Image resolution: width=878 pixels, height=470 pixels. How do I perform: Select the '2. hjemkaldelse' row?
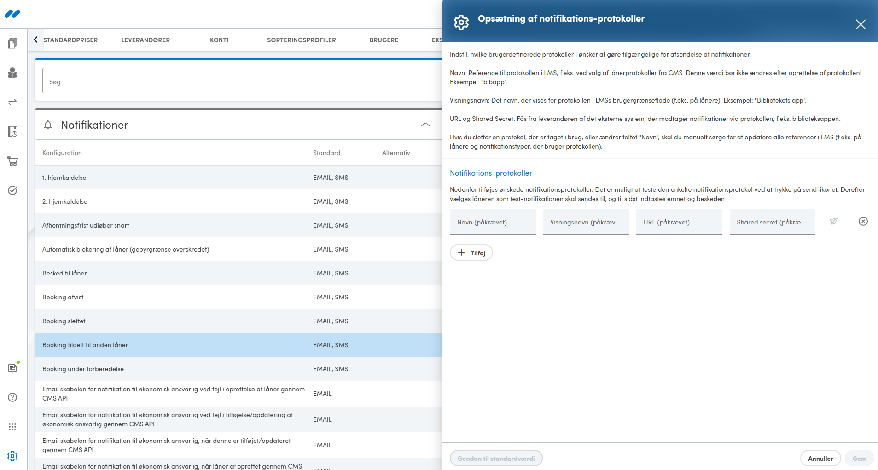click(238, 201)
